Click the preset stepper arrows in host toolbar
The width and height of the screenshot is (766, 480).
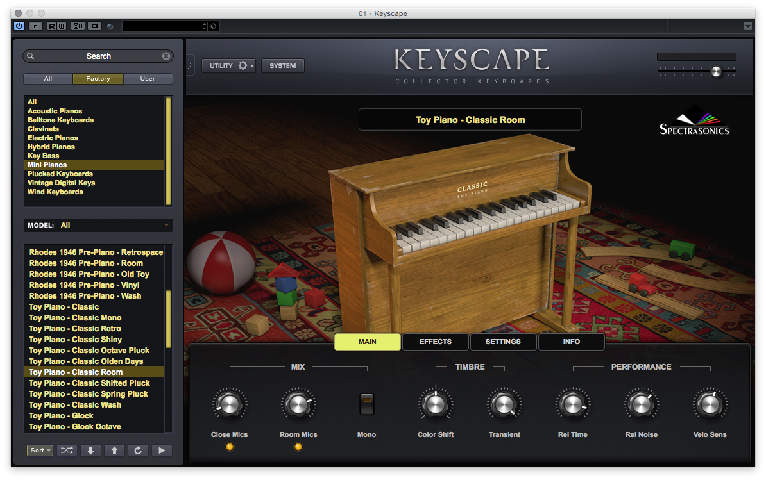pyautogui.click(x=204, y=26)
